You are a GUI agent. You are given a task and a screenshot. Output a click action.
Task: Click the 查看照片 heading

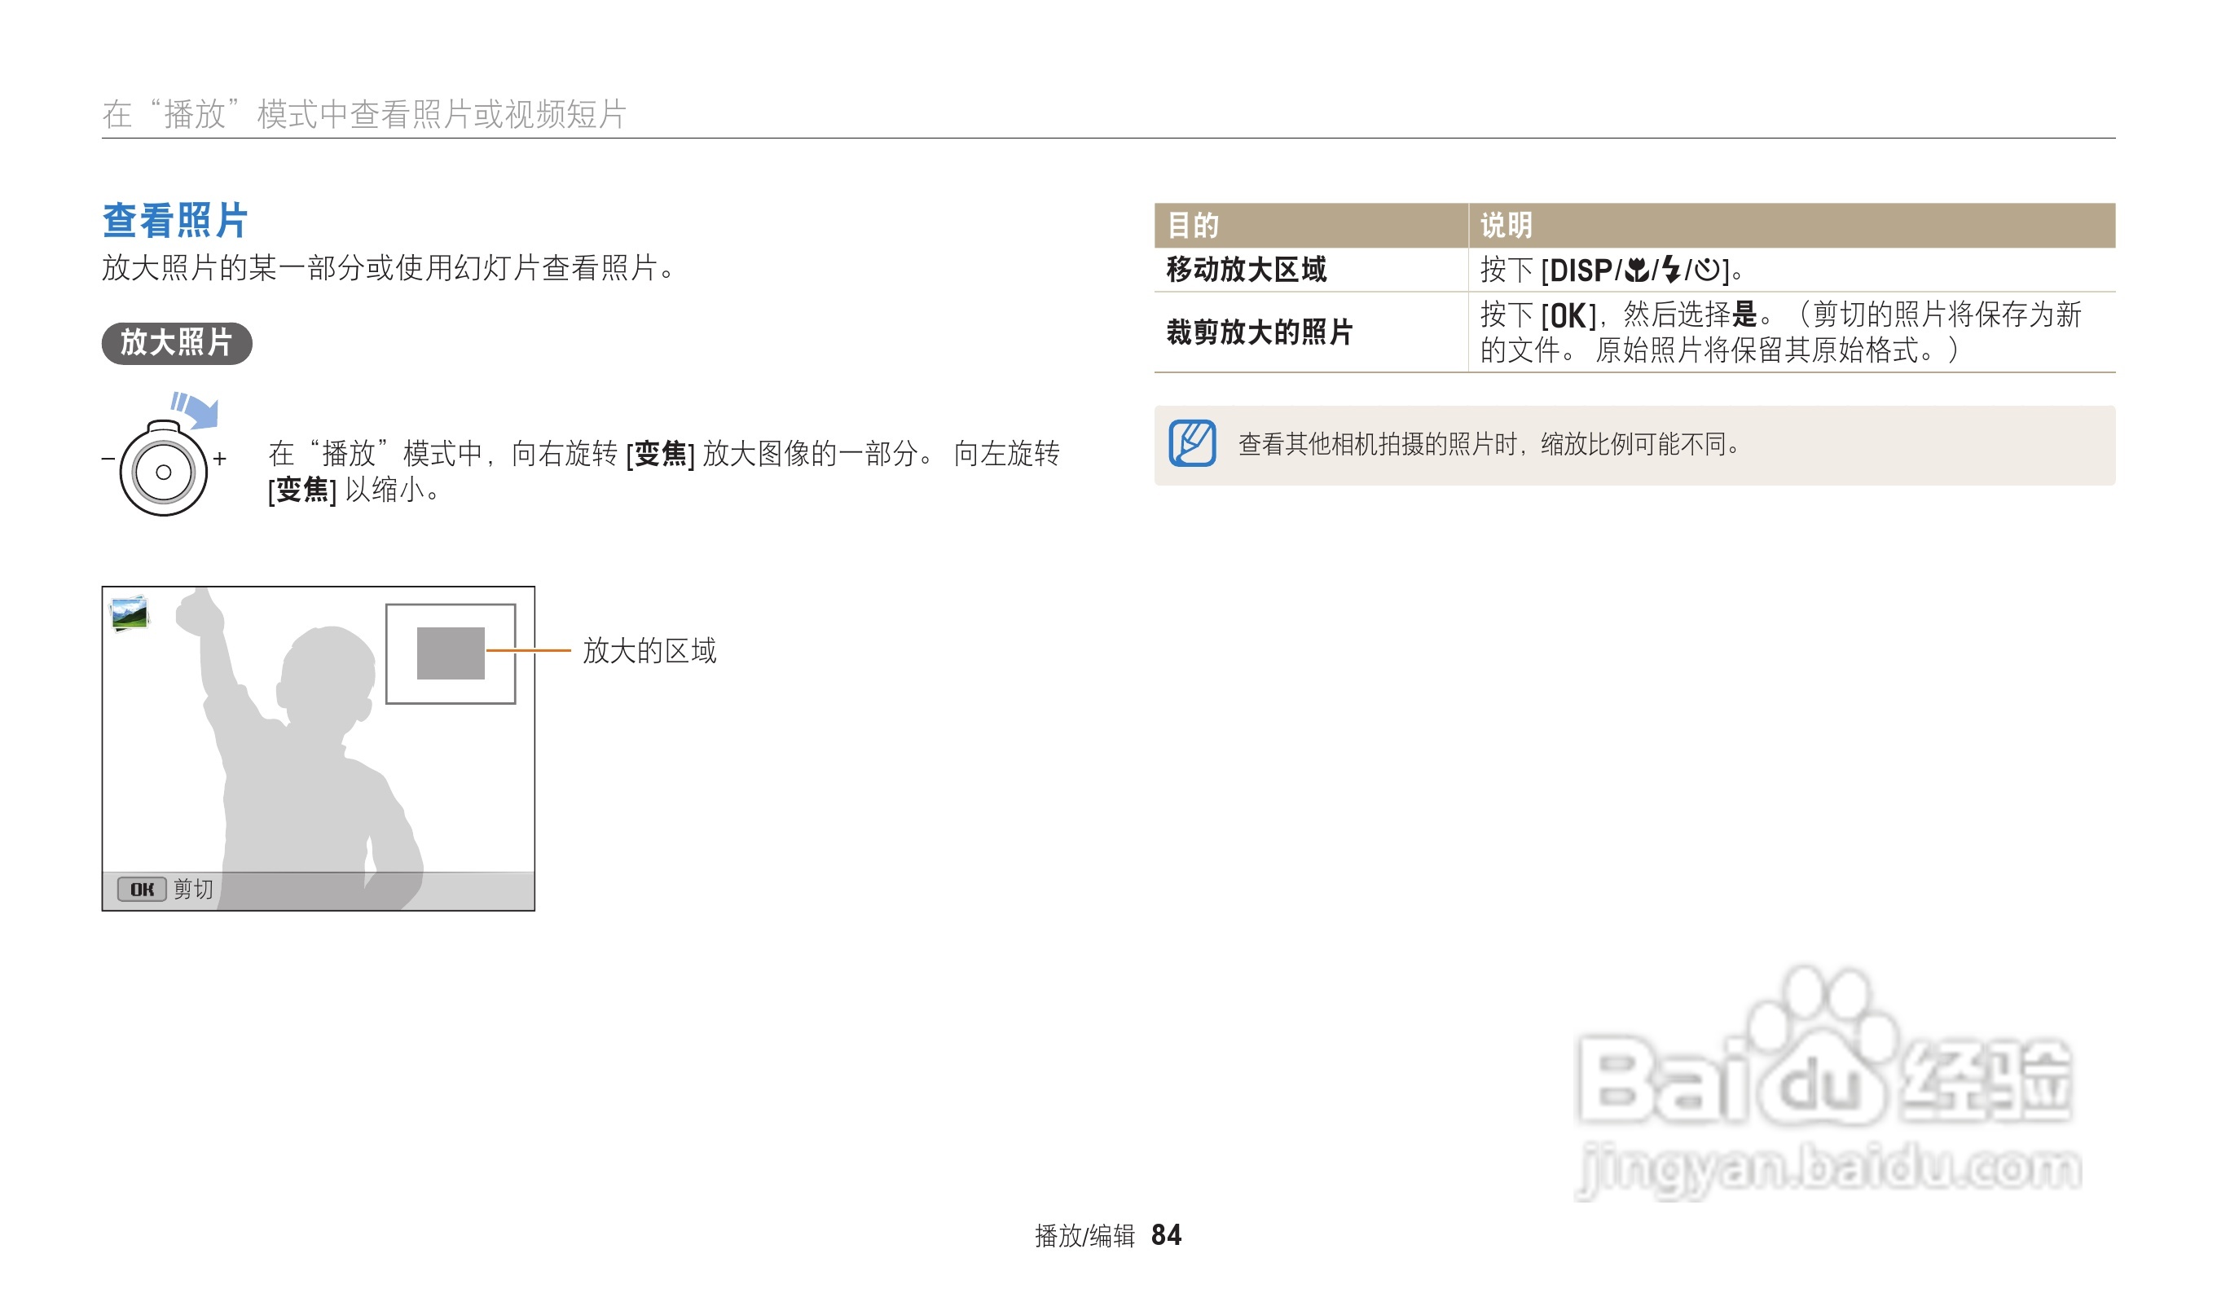click(x=175, y=220)
